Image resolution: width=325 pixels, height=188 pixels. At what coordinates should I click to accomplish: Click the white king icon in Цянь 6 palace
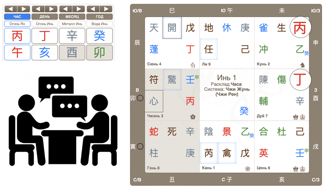[x=303, y=169]
